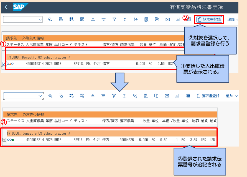Viewport: 247px width, 177px height.
Task: Click the 請求伝票 column header in the lower table
Action: pos(127,121)
